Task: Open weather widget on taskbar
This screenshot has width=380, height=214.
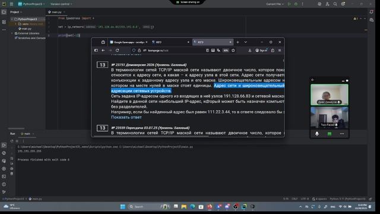Action: [x=12, y=206]
